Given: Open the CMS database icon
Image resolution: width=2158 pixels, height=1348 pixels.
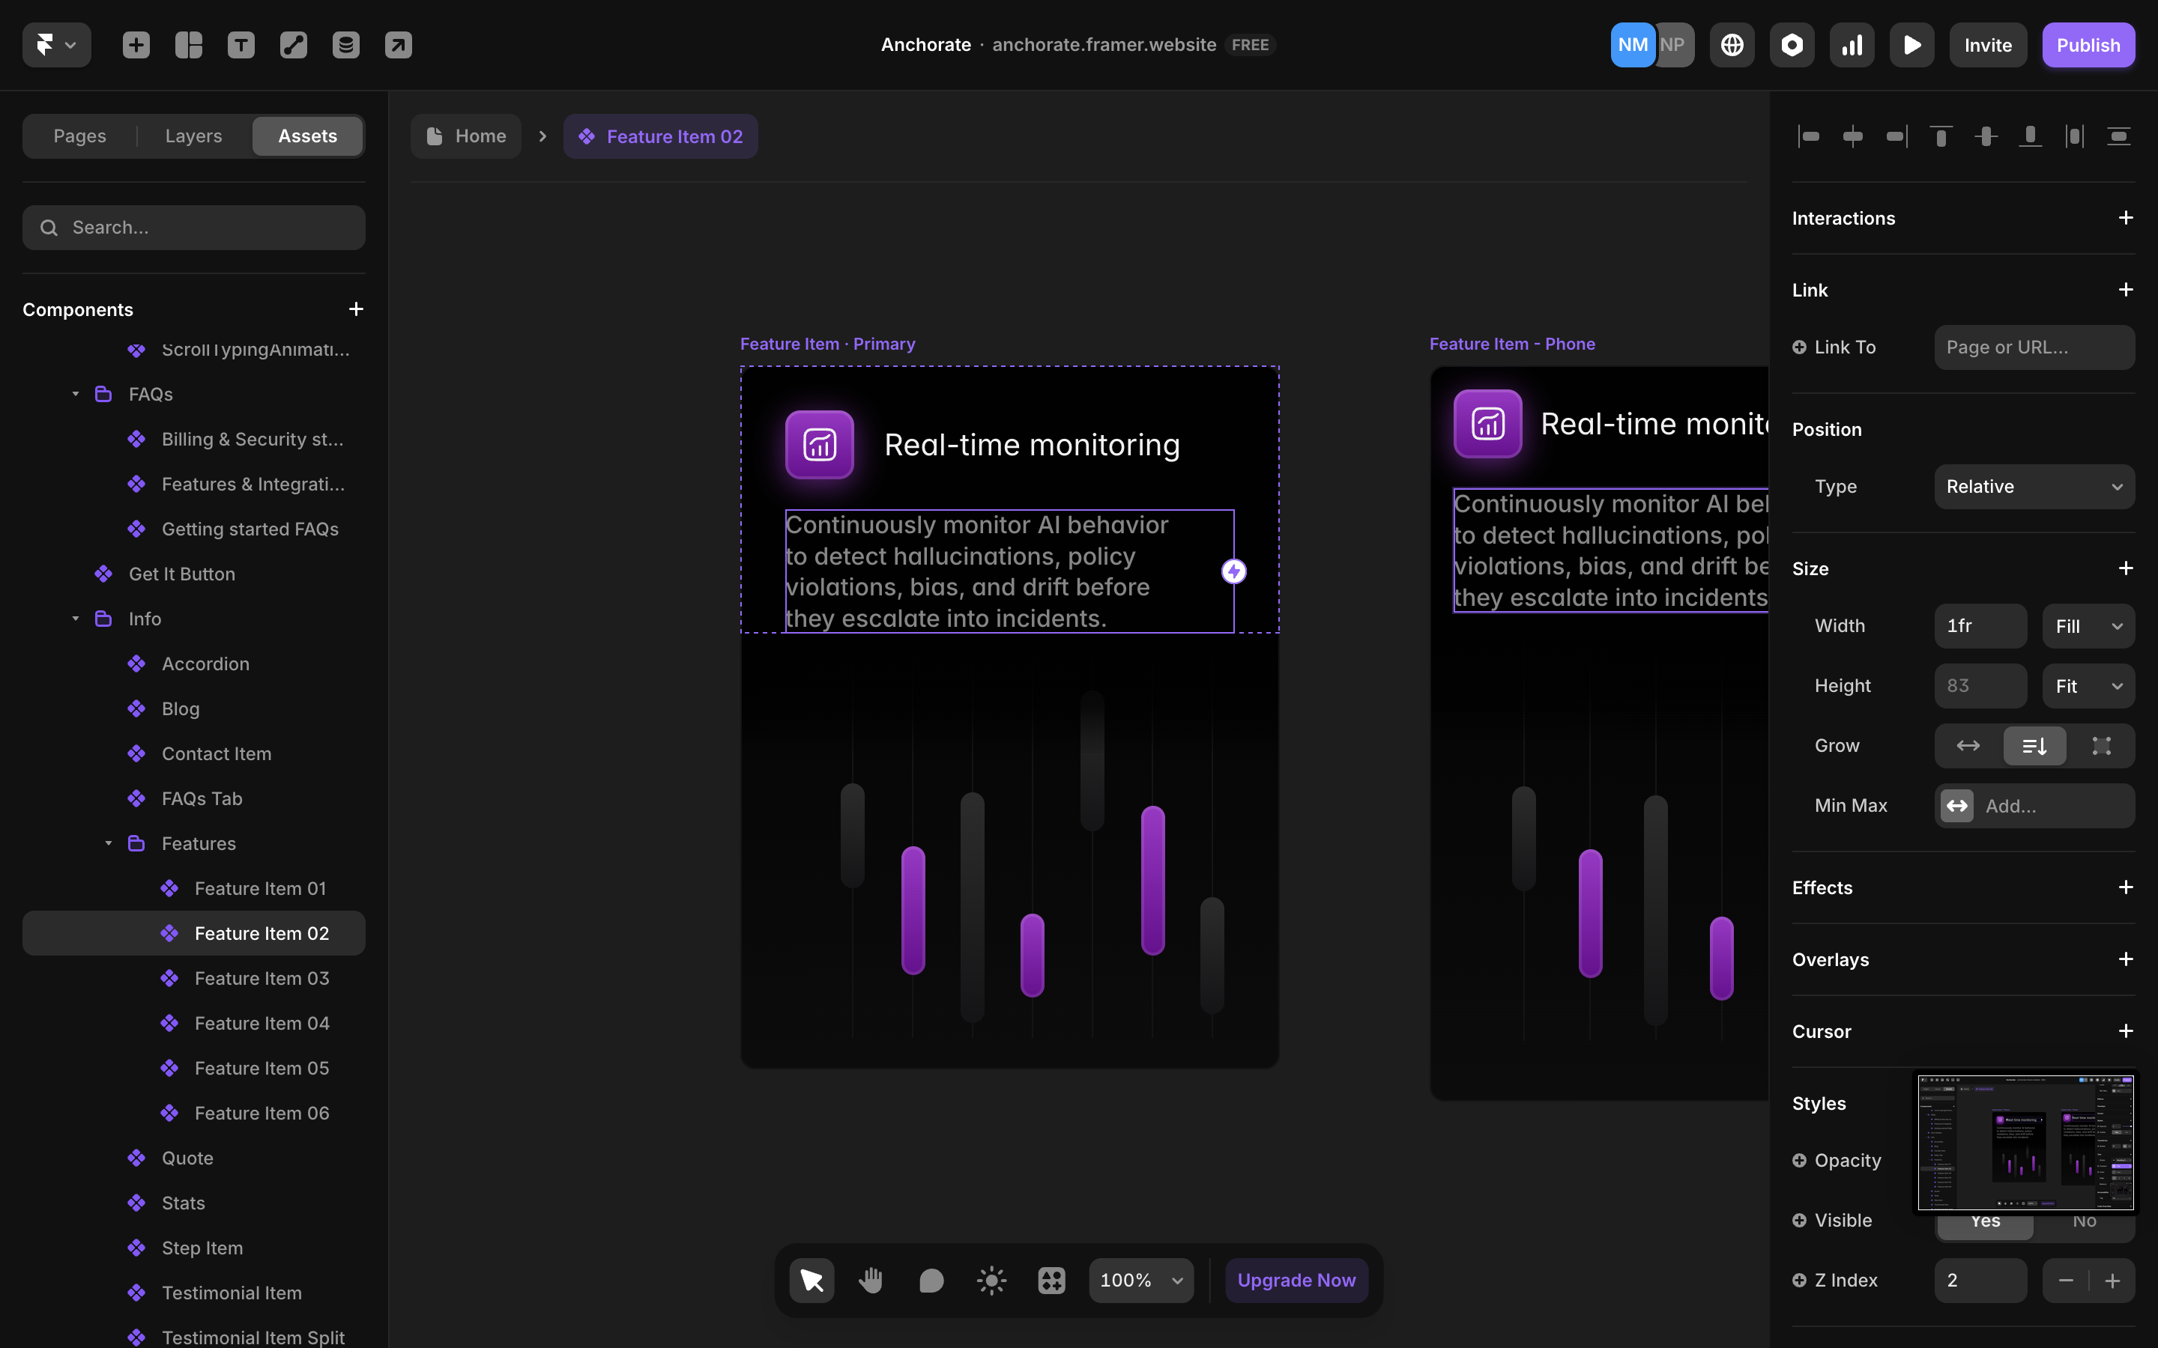Looking at the screenshot, I should click(x=346, y=45).
